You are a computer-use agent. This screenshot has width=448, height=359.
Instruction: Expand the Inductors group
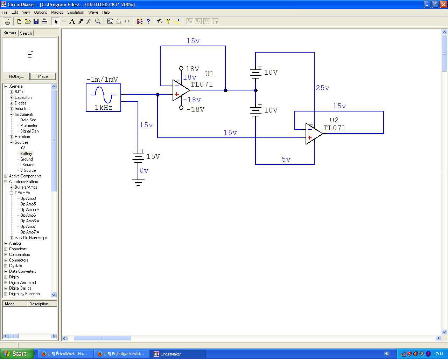click(12, 109)
